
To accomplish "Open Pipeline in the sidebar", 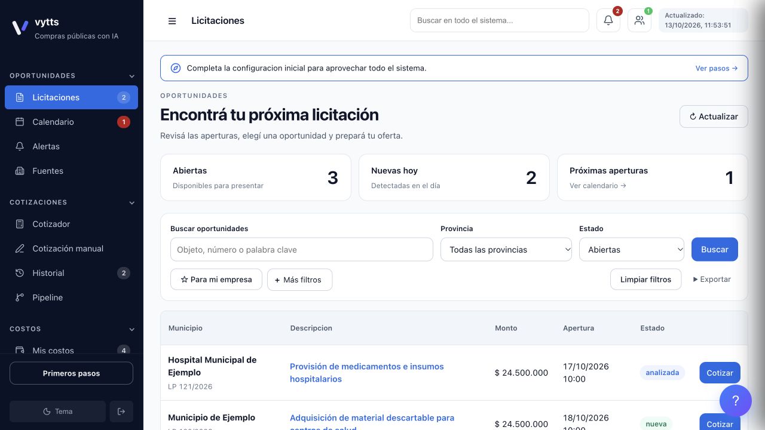I will 71,297.
